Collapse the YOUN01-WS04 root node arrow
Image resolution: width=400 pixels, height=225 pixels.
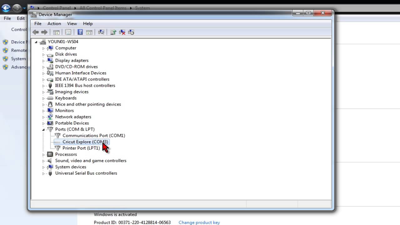pyautogui.click(x=36, y=42)
